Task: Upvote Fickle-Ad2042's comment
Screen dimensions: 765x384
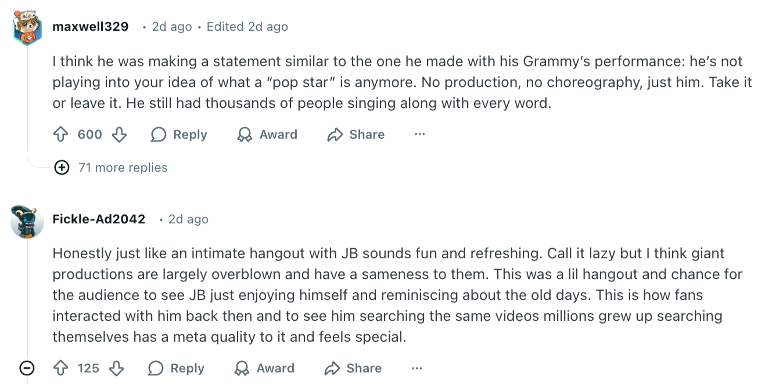Action: [x=61, y=368]
